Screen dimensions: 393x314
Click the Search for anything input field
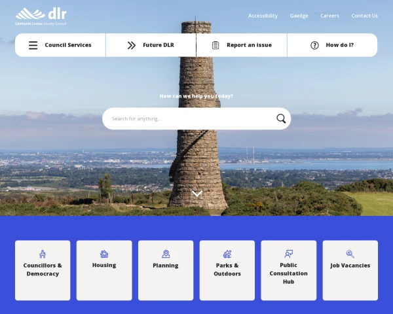pos(190,118)
